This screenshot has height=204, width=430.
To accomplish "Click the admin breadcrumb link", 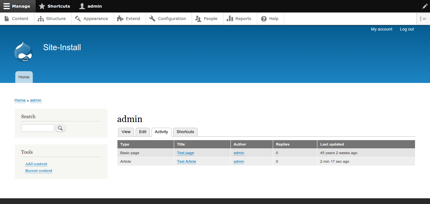I will (x=36, y=100).
